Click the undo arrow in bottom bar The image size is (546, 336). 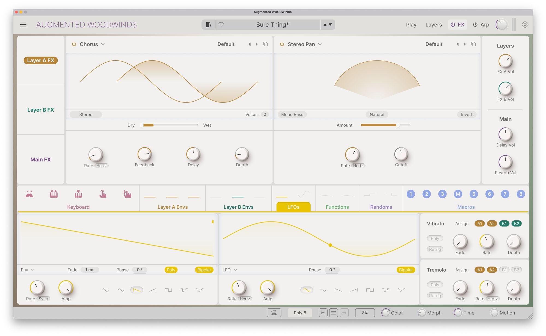click(323, 313)
